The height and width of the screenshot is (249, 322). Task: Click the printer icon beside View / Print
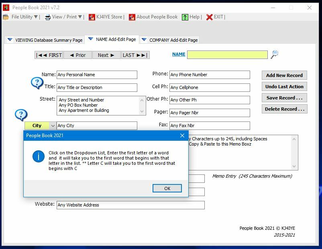[48, 17]
